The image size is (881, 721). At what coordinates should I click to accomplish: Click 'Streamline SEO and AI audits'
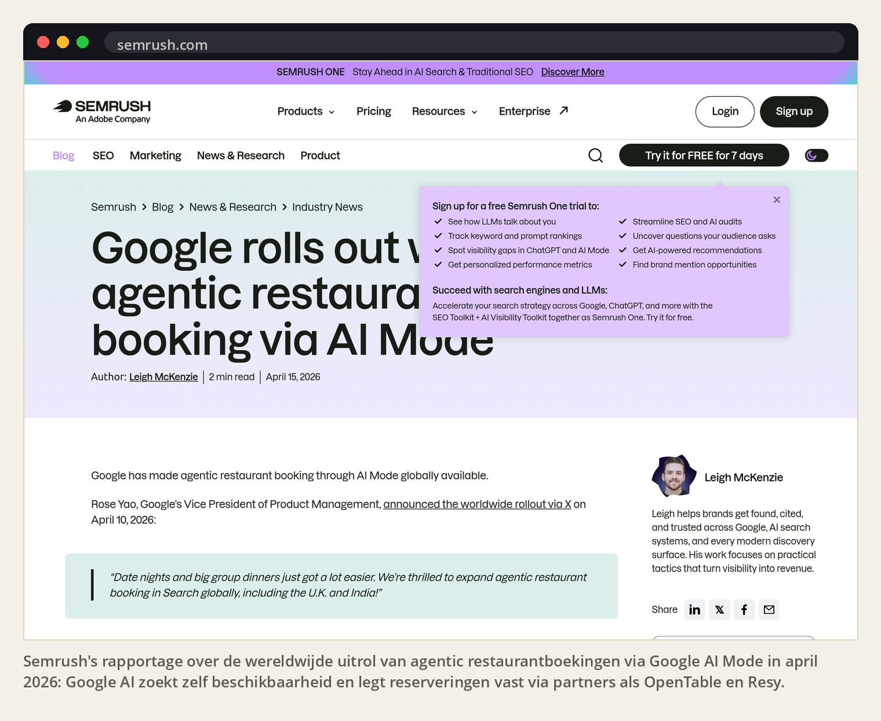coord(687,221)
